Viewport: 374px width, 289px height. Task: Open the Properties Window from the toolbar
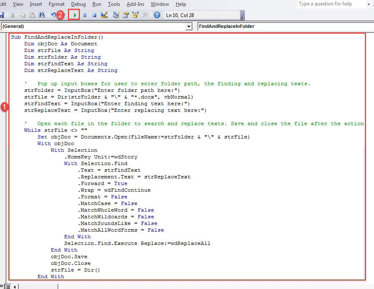125,15
